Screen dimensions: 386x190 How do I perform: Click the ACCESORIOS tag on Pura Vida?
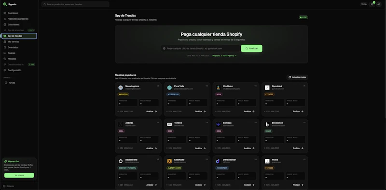173,94
